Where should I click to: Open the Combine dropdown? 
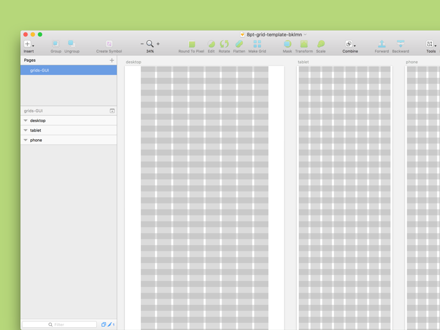click(350, 44)
